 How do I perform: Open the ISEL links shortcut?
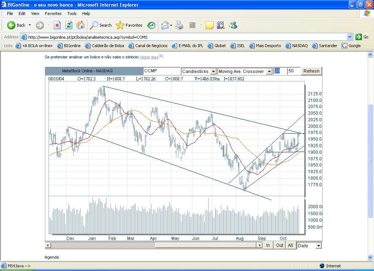point(237,46)
